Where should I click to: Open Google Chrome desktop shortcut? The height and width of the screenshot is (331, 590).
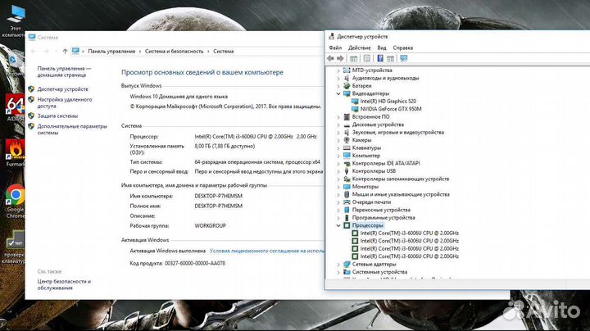15,202
